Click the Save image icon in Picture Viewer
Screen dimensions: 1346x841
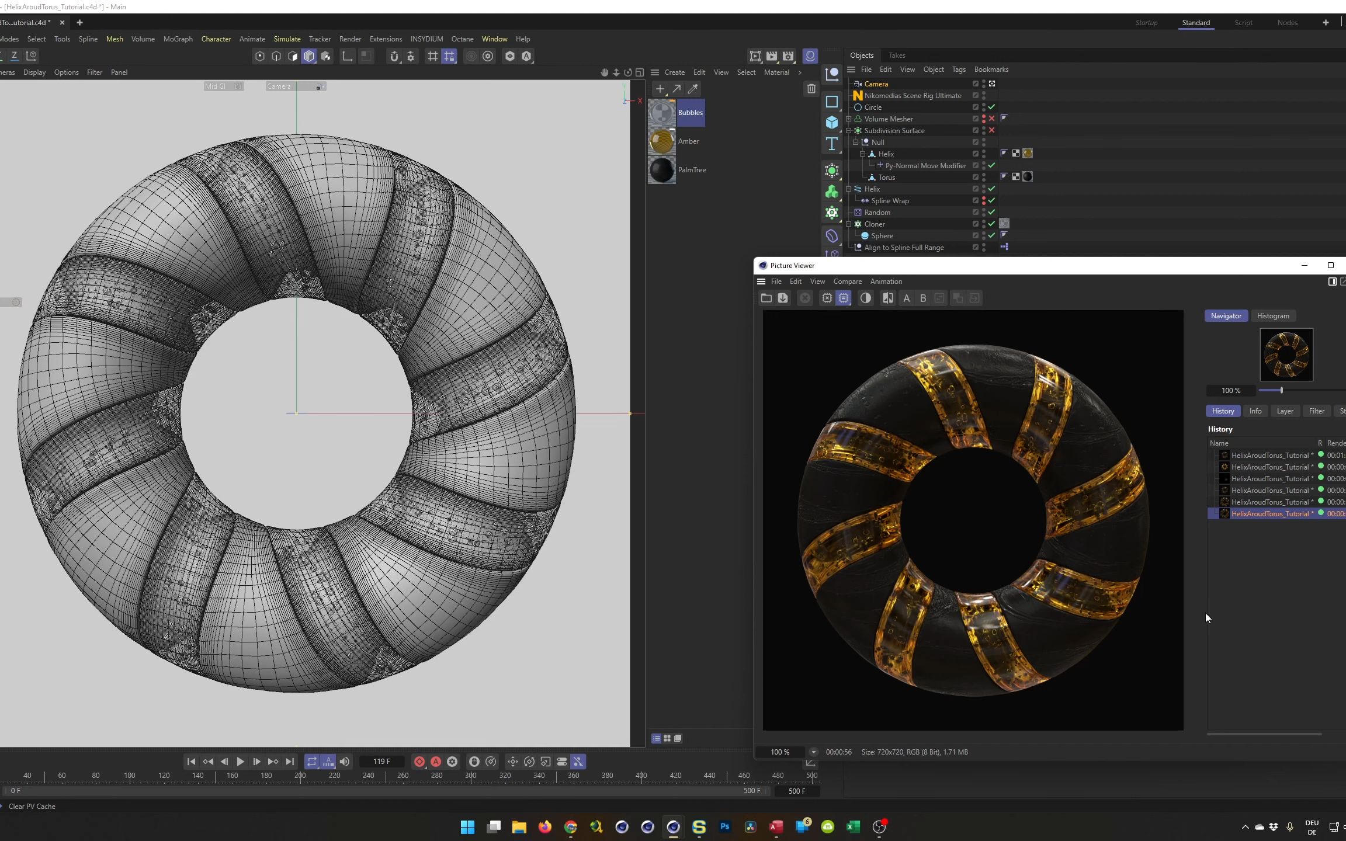click(783, 298)
